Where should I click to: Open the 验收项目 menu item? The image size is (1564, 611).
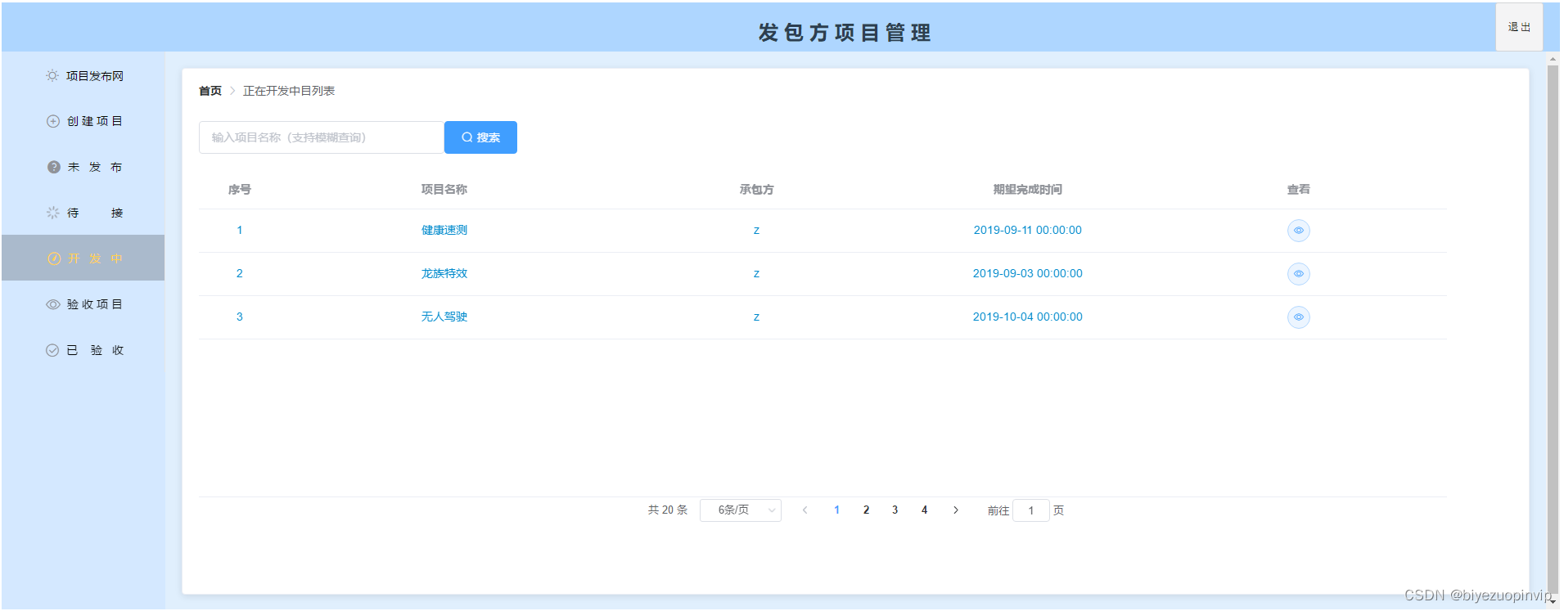pyautogui.click(x=83, y=304)
